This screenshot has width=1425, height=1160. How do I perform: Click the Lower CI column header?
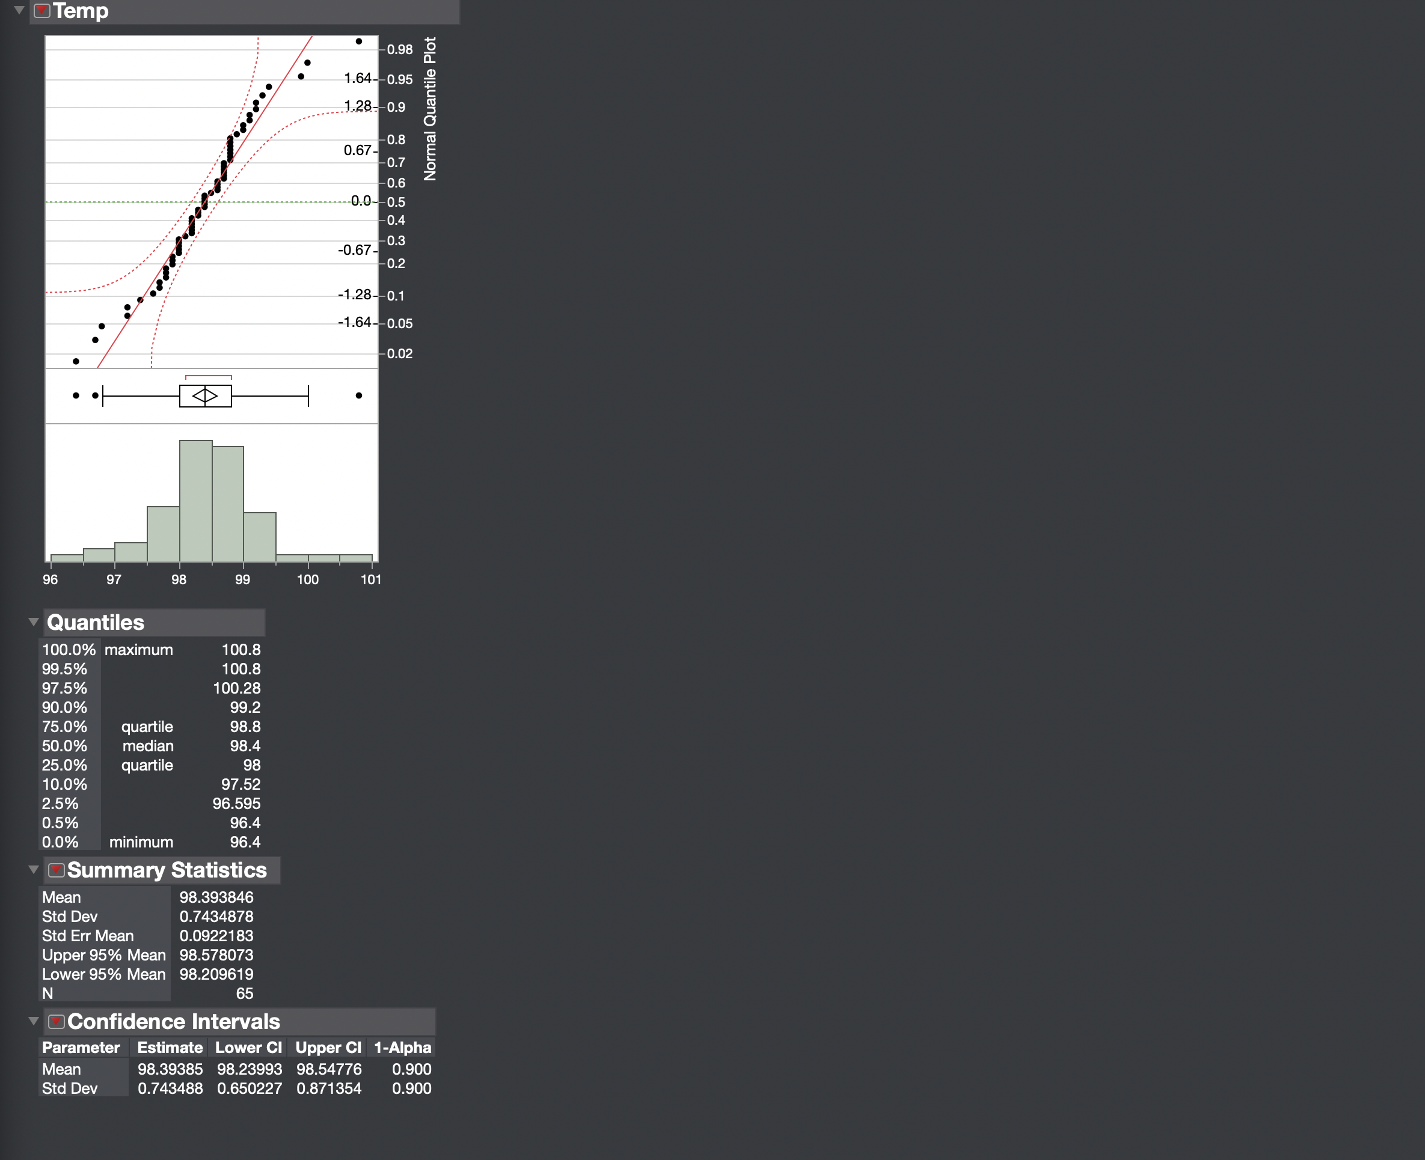click(248, 1048)
